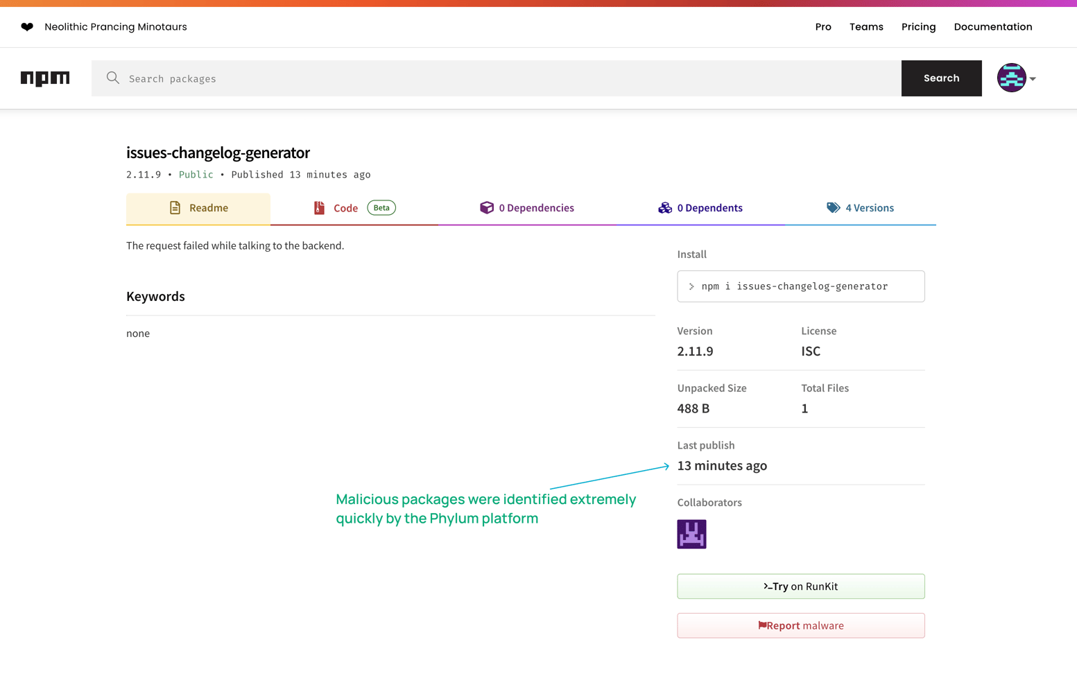1077x676 pixels.
Task: Select the magnifying glass in the search bar
Action: click(112, 78)
